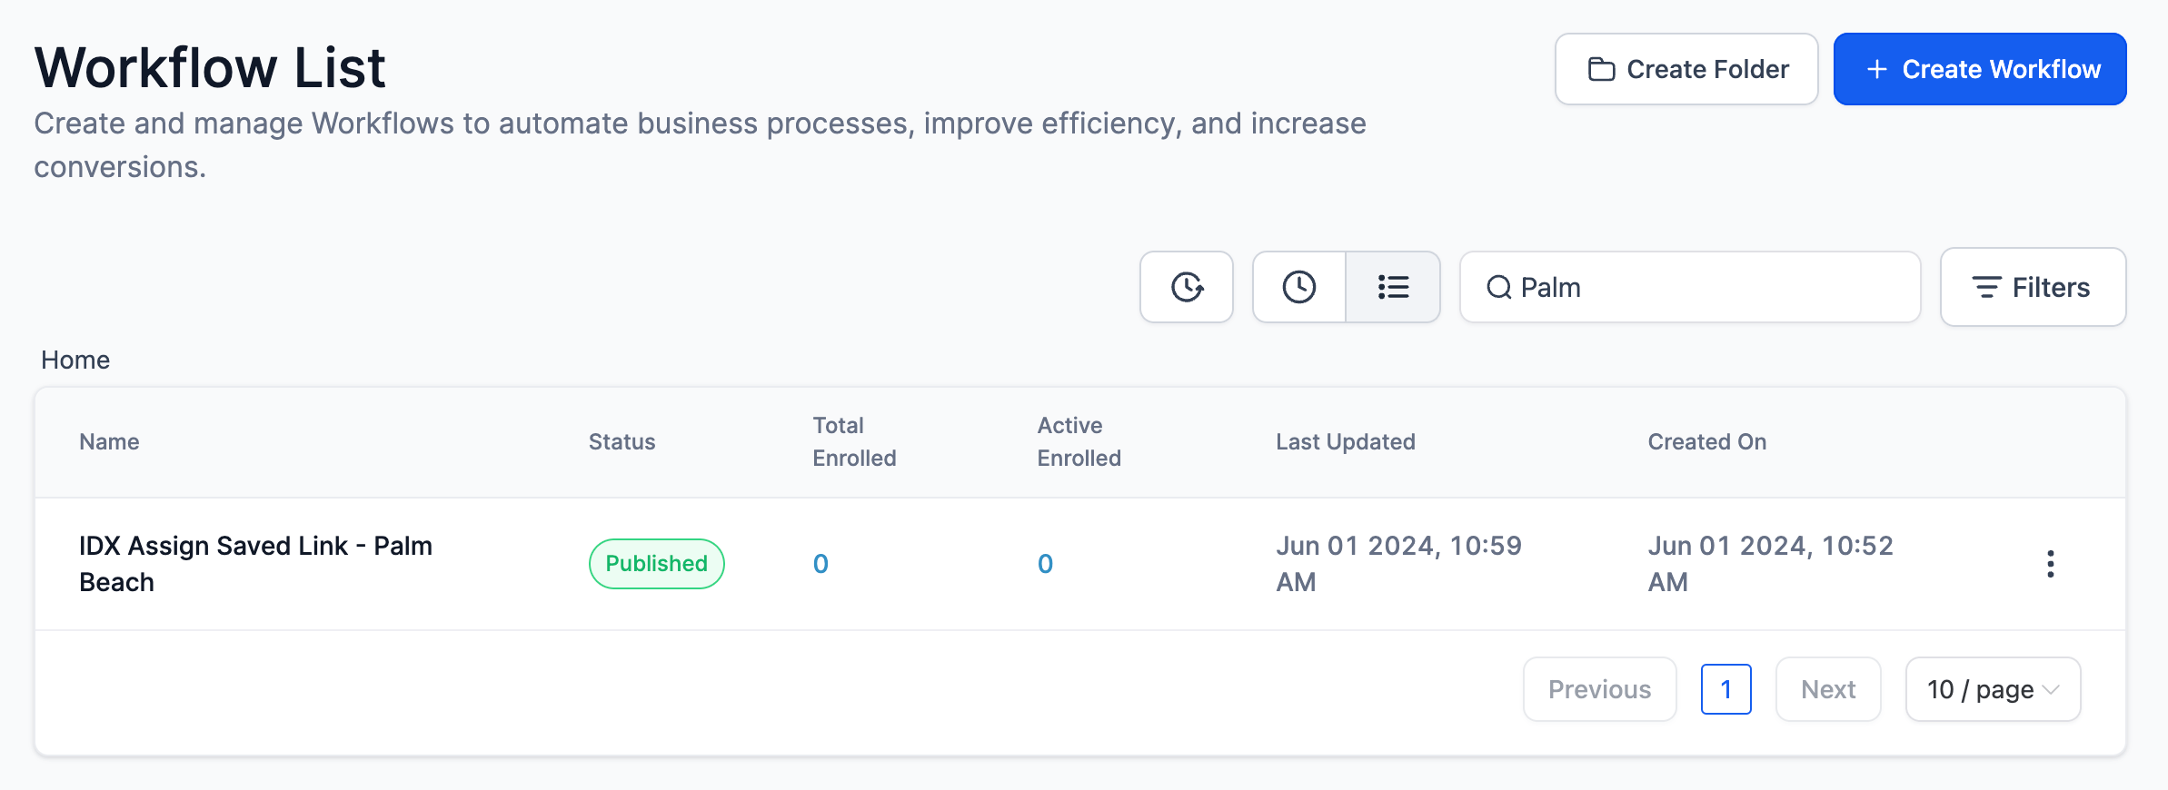Click the Next page button
The height and width of the screenshot is (790, 2168).
(1827, 689)
